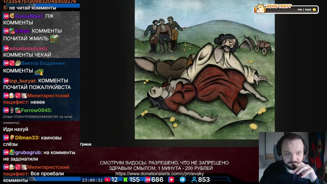
Task: Click username FunnyMan1 in chat
Action: point(29,16)
